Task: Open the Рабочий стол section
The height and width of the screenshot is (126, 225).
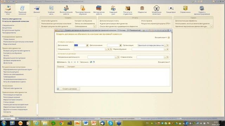Action: tap(8, 10)
